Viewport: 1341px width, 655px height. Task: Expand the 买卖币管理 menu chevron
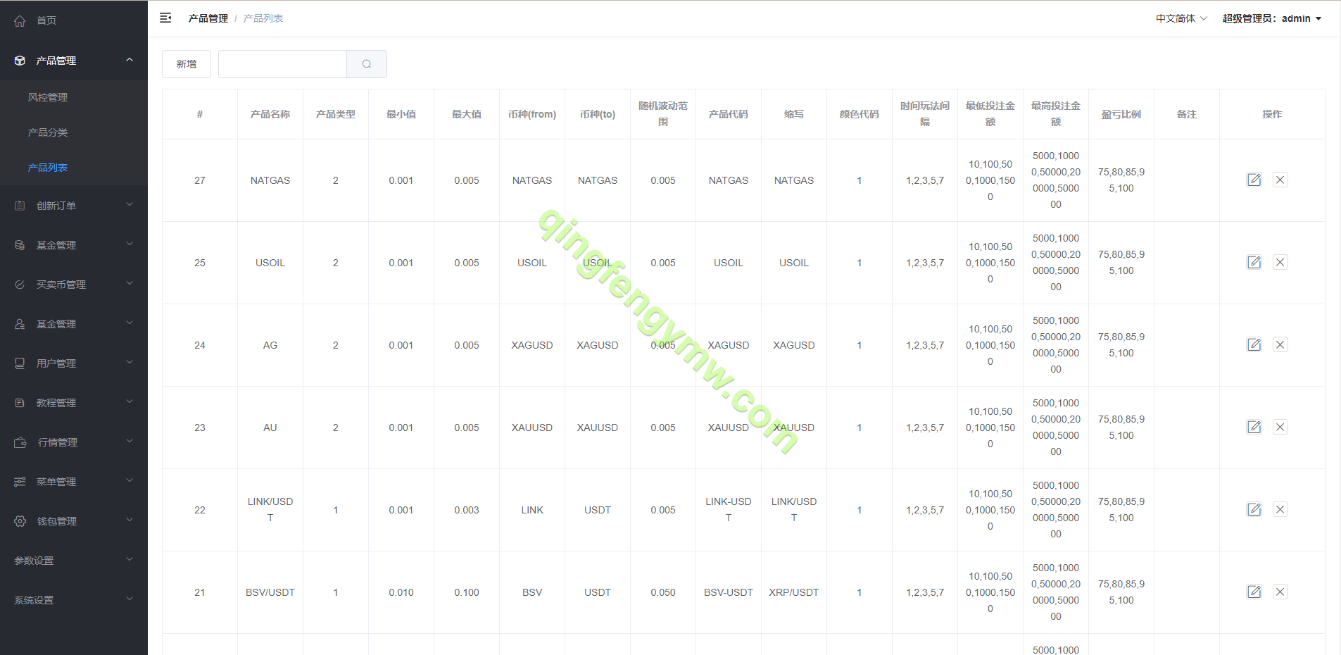coord(130,284)
